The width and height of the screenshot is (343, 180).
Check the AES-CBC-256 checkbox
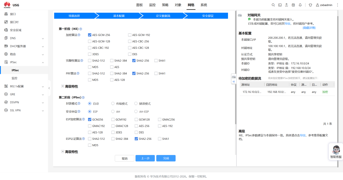pyautogui.click(x=130, y=41)
